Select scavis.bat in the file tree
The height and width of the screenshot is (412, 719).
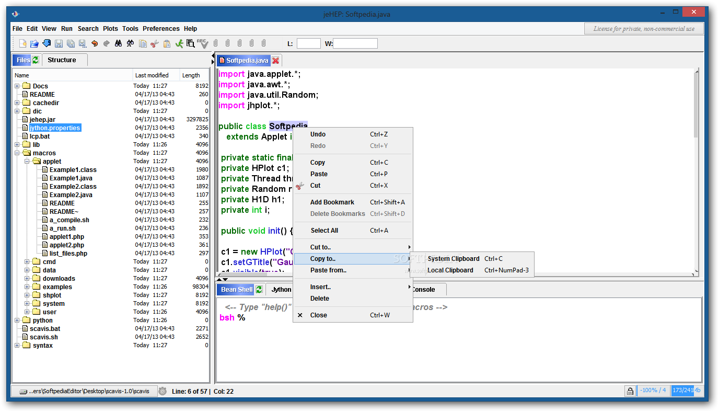[x=45, y=329]
